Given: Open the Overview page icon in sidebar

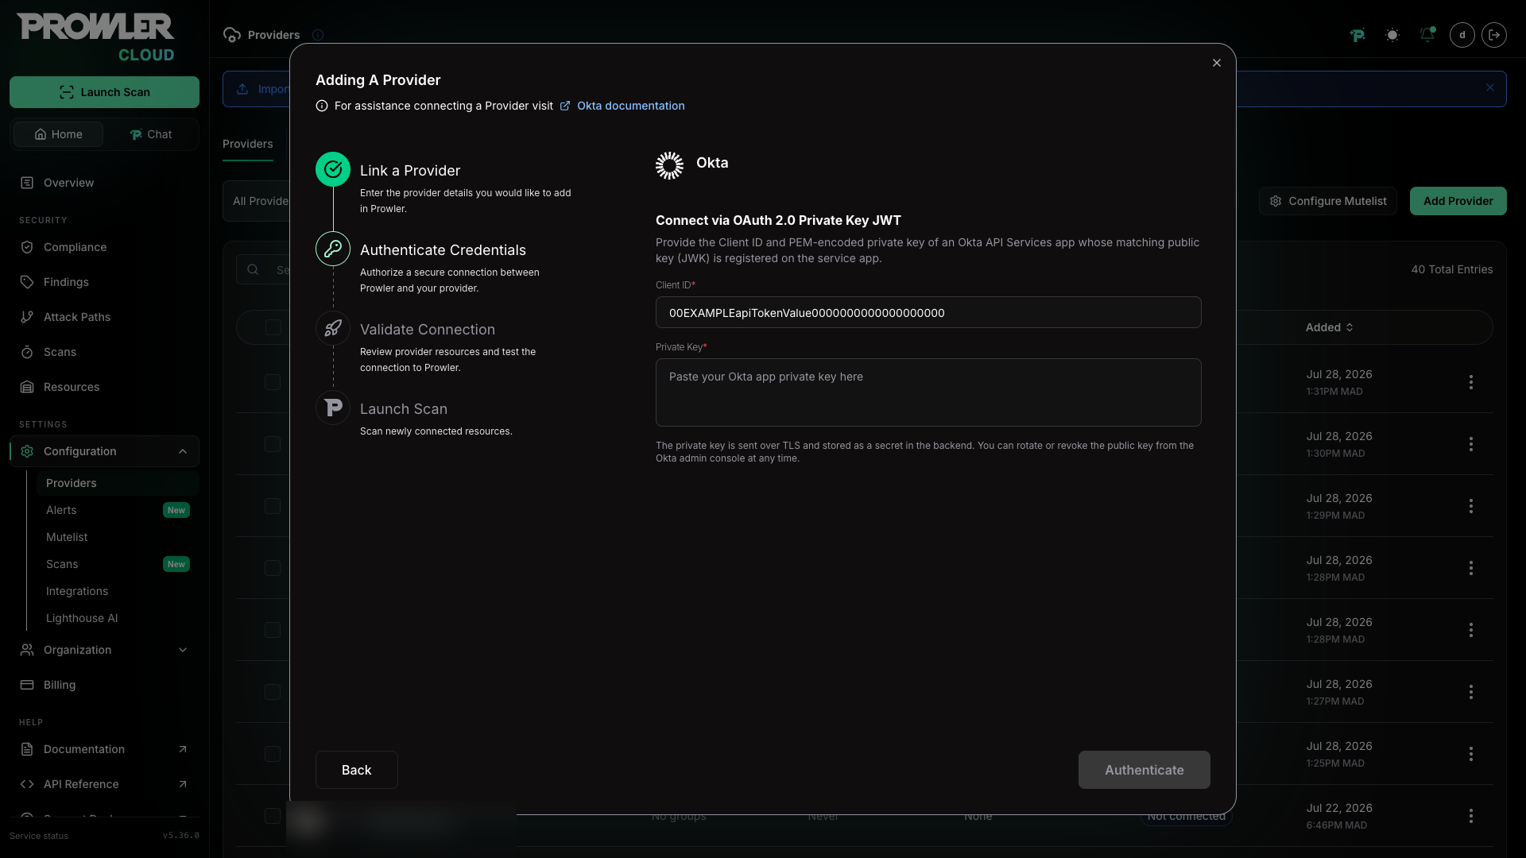Looking at the screenshot, I should tap(27, 183).
